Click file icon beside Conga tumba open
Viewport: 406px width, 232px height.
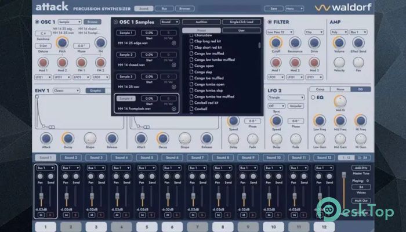[191, 84]
